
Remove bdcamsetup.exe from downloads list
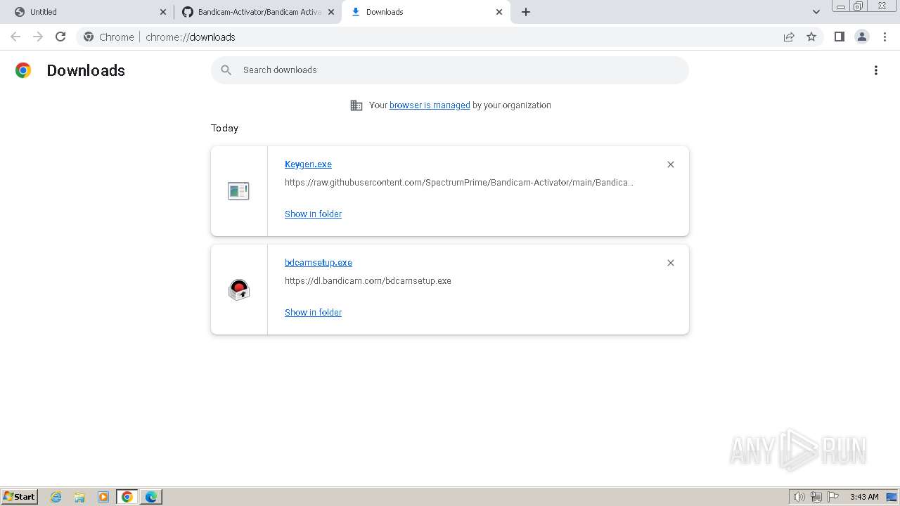pos(671,263)
